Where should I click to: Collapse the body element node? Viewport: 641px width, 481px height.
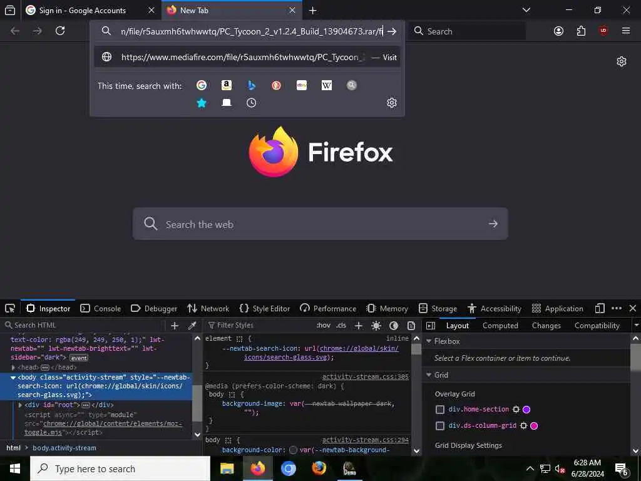[13, 378]
